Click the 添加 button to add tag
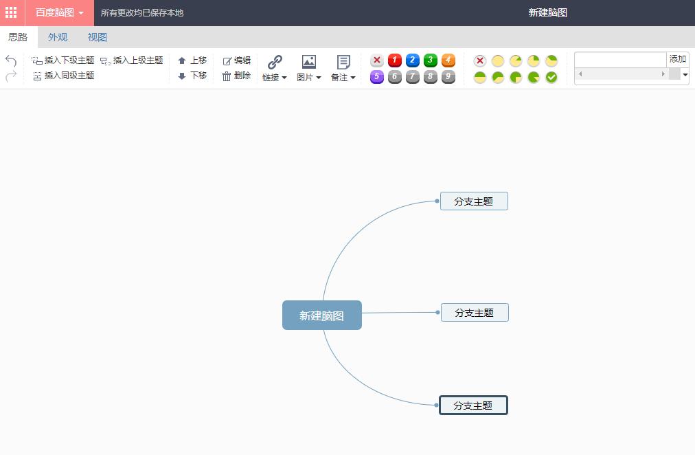The width and height of the screenshot is (695, 455). tap(677, 59)
